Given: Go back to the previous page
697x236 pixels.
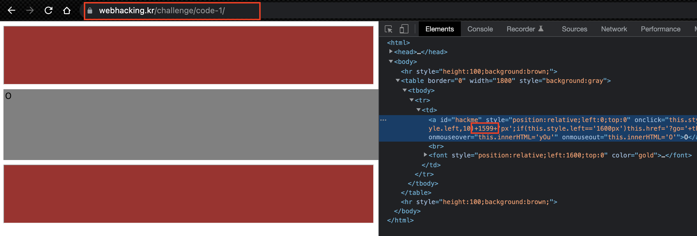Looking at the screenshot, I should (12, 11).
